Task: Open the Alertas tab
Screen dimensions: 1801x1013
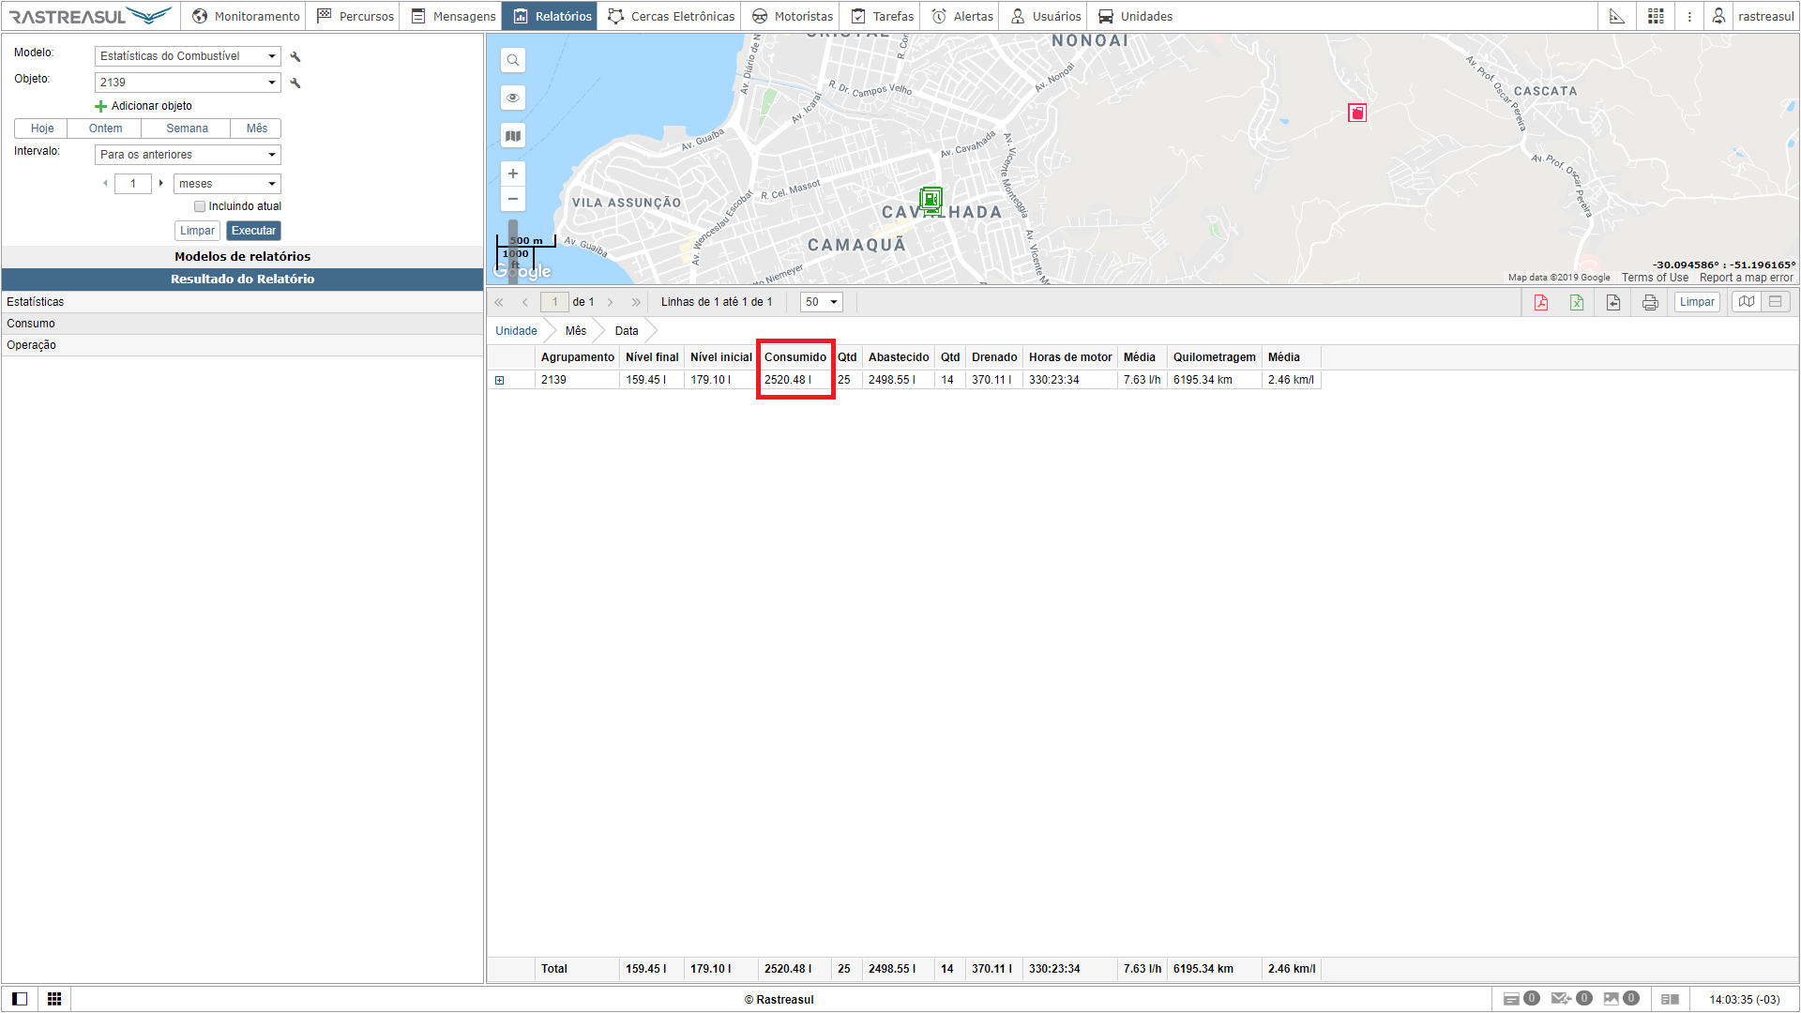Action: (962, 16)
